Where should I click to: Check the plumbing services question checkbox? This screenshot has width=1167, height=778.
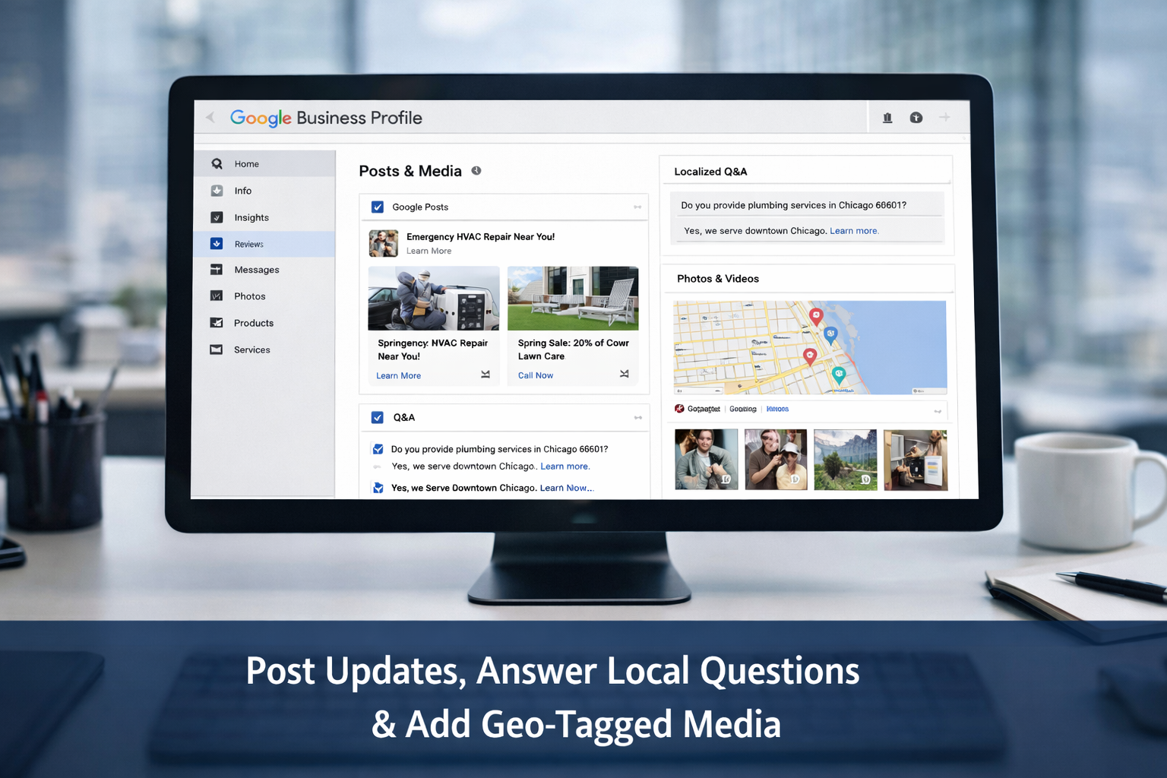pyautogui.click(x=378, y=449)
